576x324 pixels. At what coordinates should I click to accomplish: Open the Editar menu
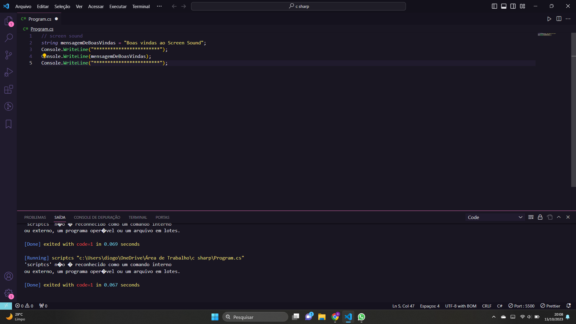click(x=43, y=6)
